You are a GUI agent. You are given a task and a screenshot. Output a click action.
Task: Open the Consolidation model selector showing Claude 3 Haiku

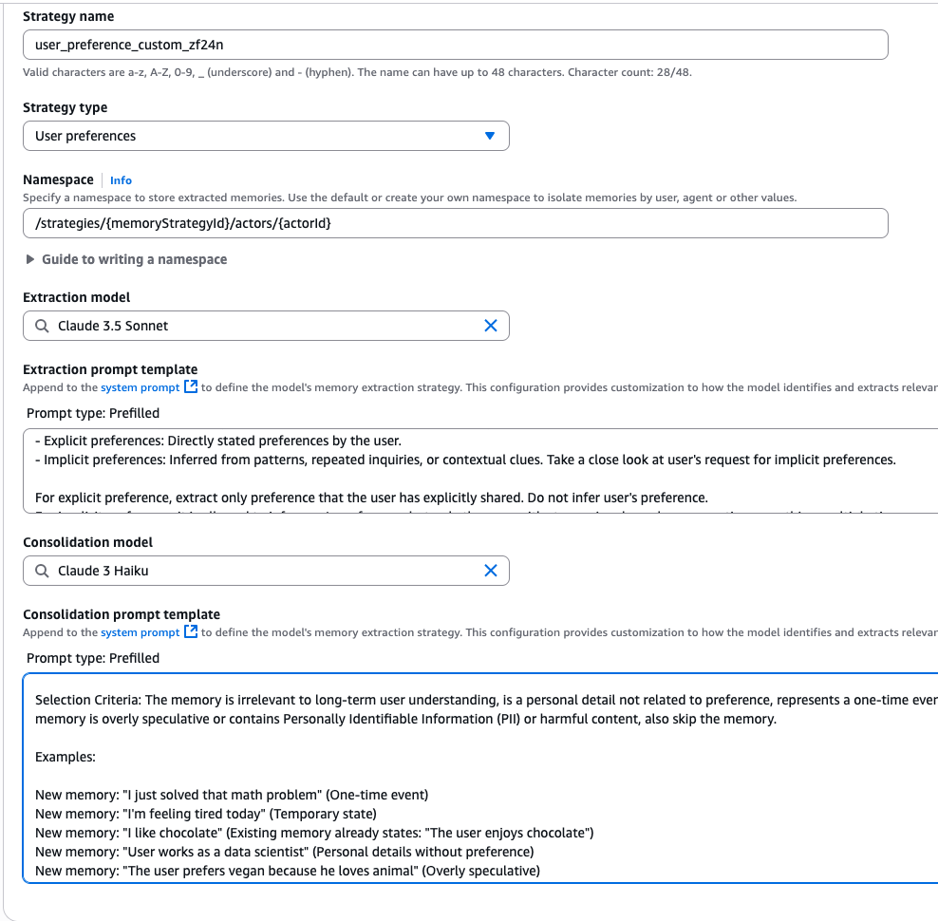click(x=256, y=571)
